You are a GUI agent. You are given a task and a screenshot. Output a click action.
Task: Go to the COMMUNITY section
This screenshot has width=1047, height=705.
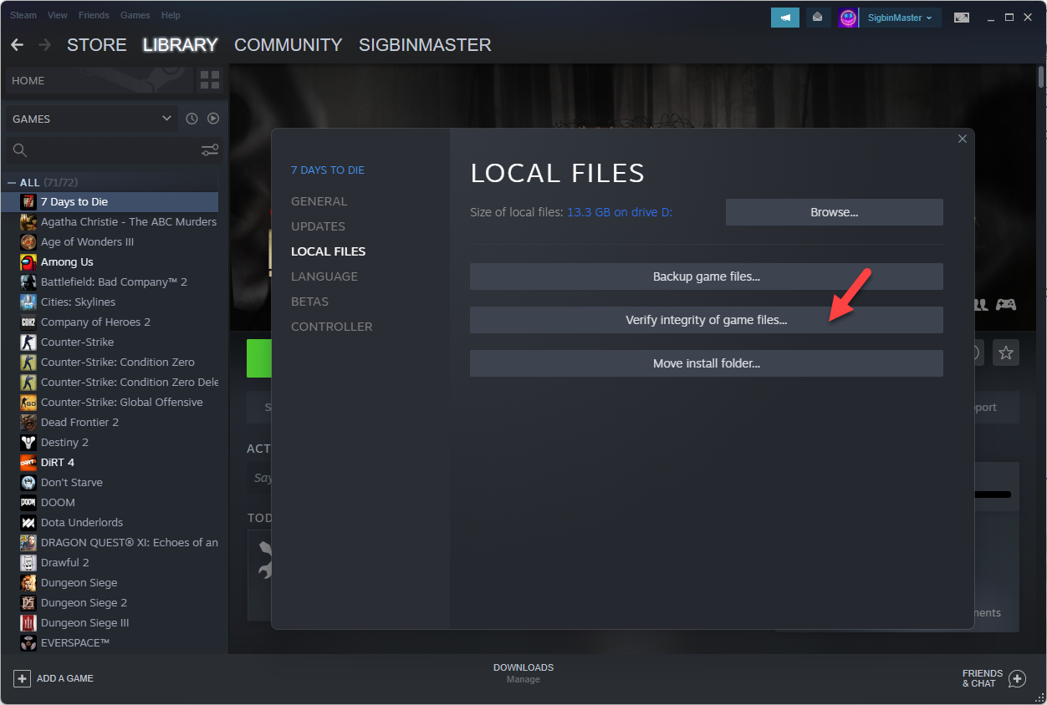pos(289,45)
